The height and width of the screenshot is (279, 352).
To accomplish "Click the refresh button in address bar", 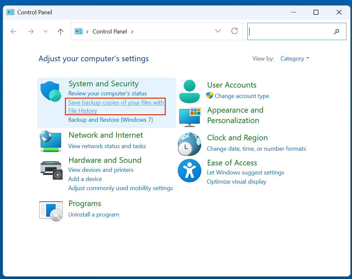I will pos(235,31).
